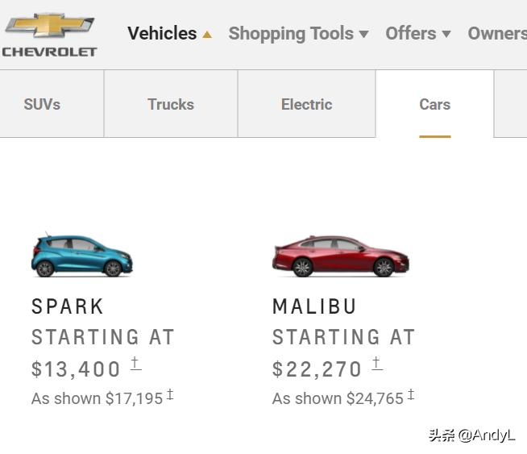Click footnote dagger beside Spark $13,400 price
The image size is (527, 454).
point(135,364)
